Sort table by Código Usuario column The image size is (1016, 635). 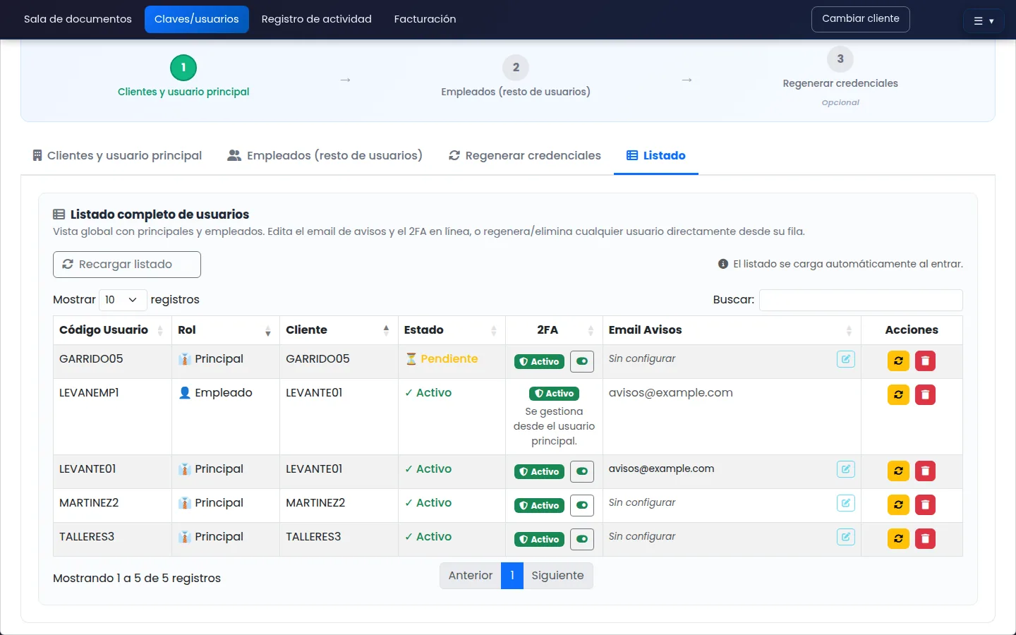[112, 330]
